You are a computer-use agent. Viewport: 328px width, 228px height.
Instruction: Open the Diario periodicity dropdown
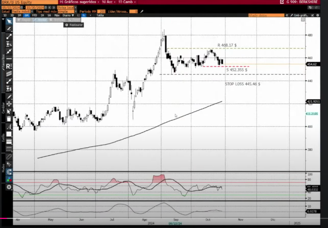pyautogui.click(x=68, y=15)
